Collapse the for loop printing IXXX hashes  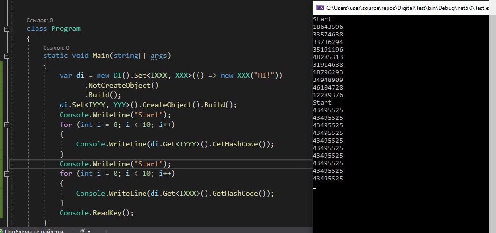point(7,173)
